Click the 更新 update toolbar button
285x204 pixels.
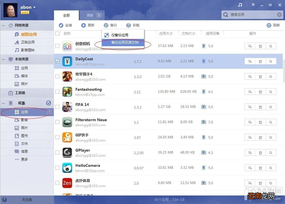pos(88,25)
